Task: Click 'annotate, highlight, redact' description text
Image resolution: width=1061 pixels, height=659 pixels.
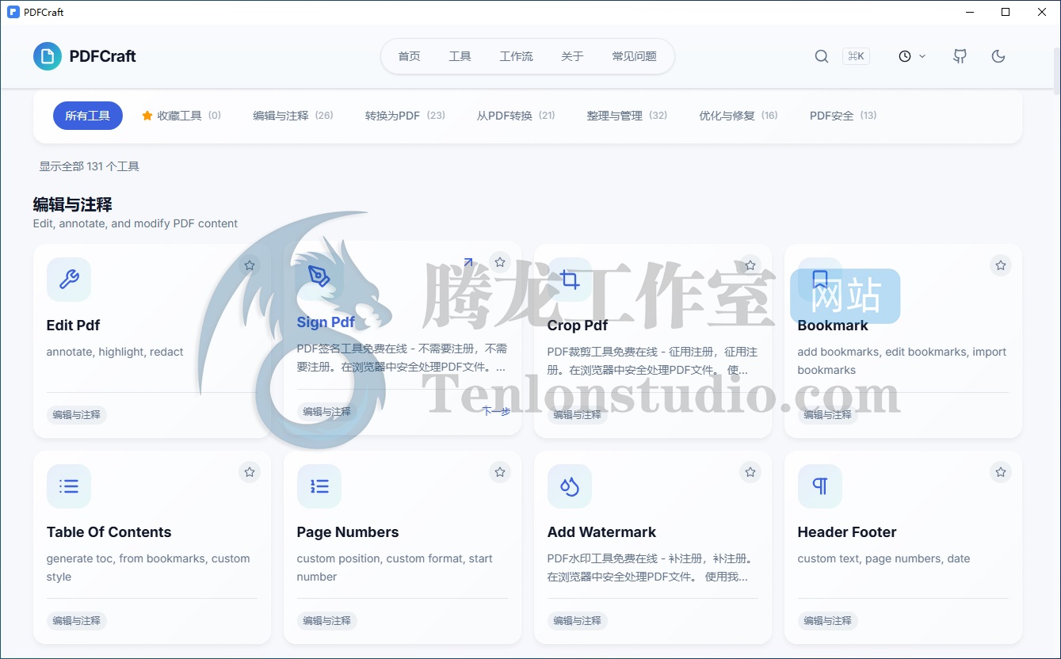Action: coord(115,352)
